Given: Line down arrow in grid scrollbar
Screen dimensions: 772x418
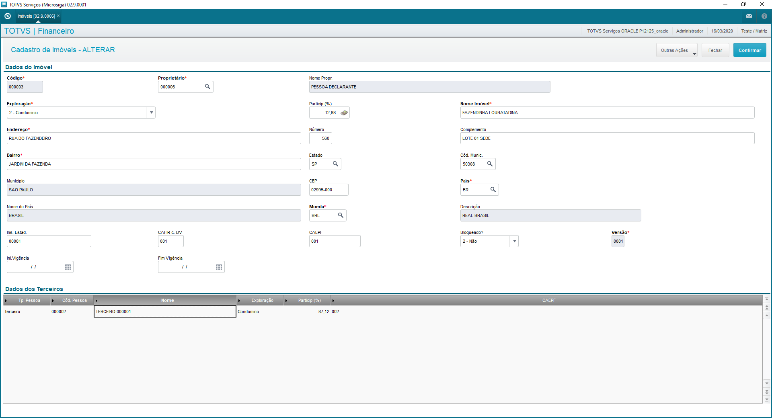Looking at the screenshot, I should pyautogui.click(x=767, y=383).
